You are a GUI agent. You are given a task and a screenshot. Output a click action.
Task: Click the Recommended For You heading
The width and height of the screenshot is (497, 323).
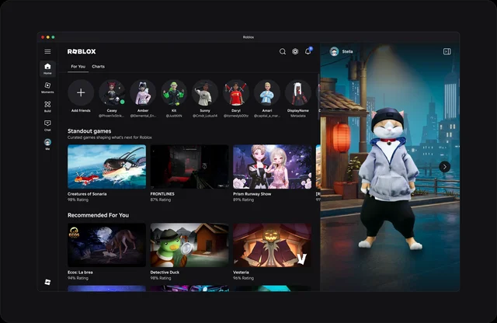click(x=99, y=215)
